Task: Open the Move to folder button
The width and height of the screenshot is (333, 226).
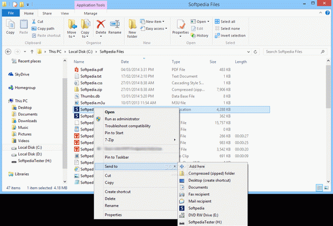Action: point(72,28)
